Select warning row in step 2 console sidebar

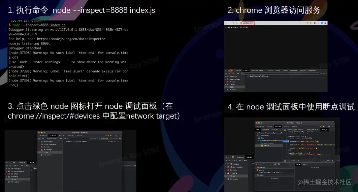coord(235,85)
